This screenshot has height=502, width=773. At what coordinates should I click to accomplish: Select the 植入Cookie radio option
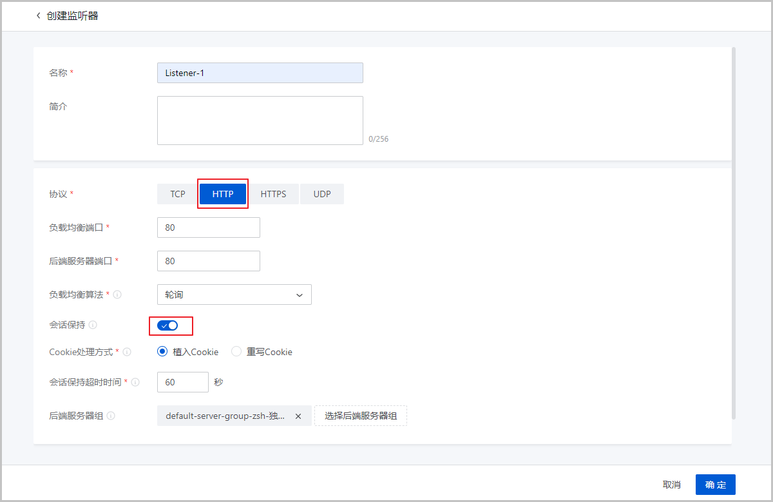click(162, 352)
